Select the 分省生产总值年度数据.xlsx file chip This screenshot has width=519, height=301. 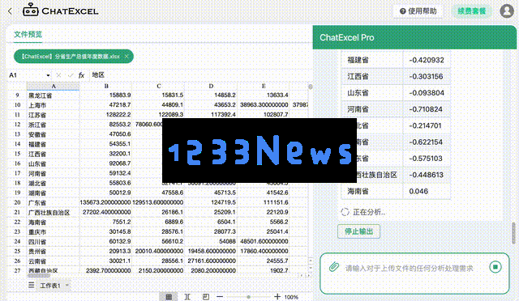(74, 57)
